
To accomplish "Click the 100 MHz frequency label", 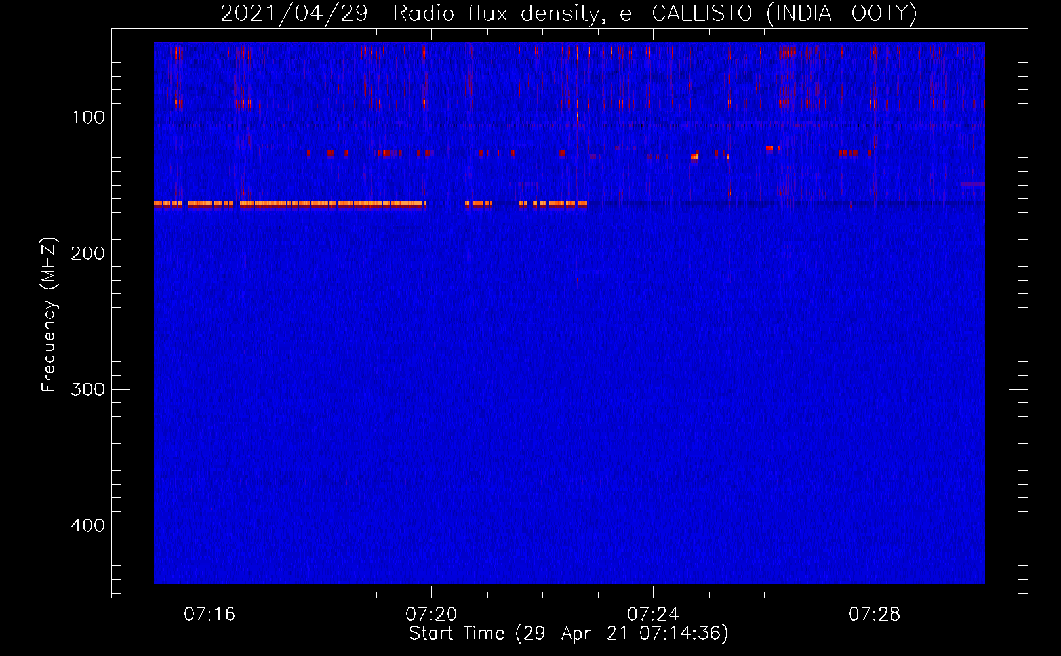I will (x=89, y=118).
